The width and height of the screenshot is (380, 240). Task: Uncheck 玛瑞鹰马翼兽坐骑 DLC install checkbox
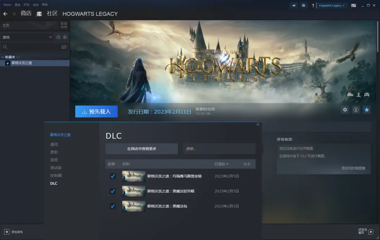point(113,176)
